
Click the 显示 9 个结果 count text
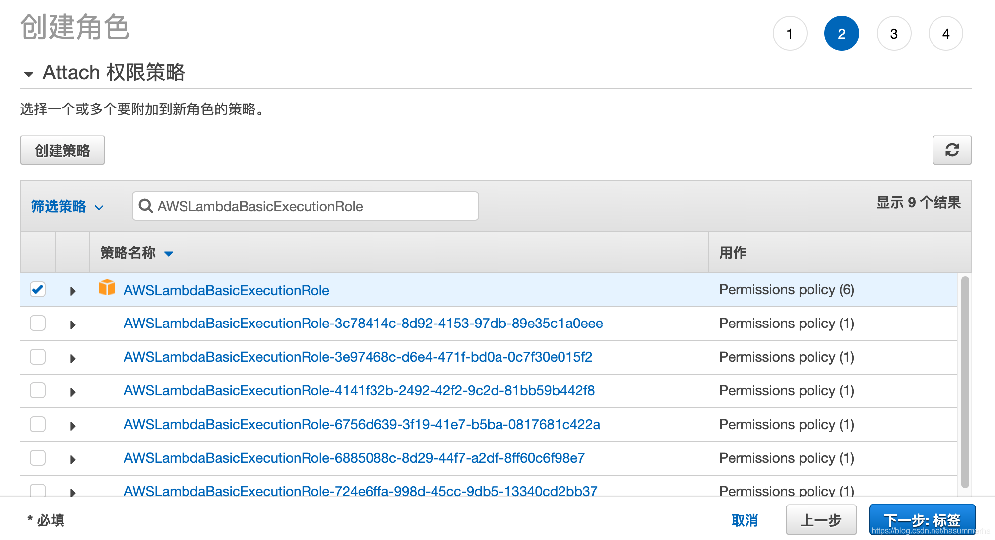coord(919,203)
